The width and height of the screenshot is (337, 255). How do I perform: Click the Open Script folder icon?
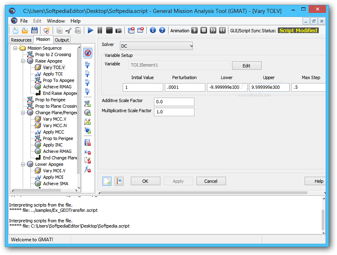pos(25,30)
